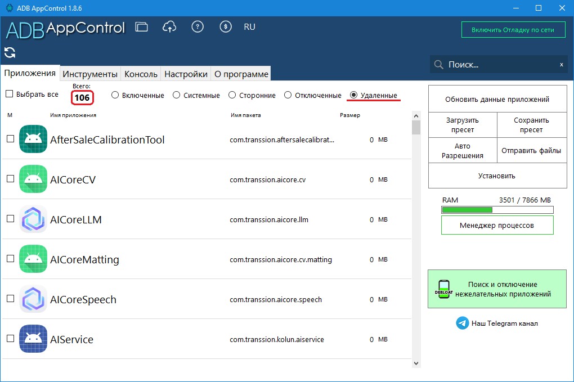
Task: Click the Telegram channel icon
Action: [x=463, y=323]
